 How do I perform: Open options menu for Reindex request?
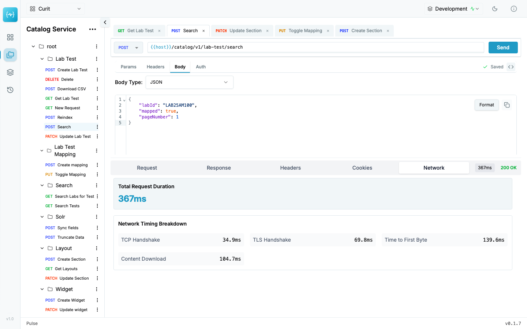coord(97,117)
